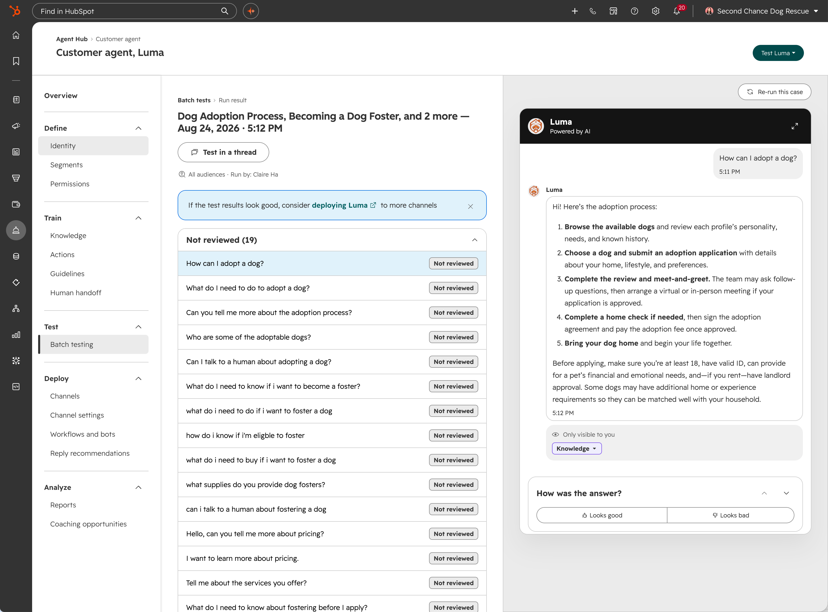The height and width of the screenshot is (612, 828).
Task: Go back to Batch tests breadcrumb
Action: [194, 100]
